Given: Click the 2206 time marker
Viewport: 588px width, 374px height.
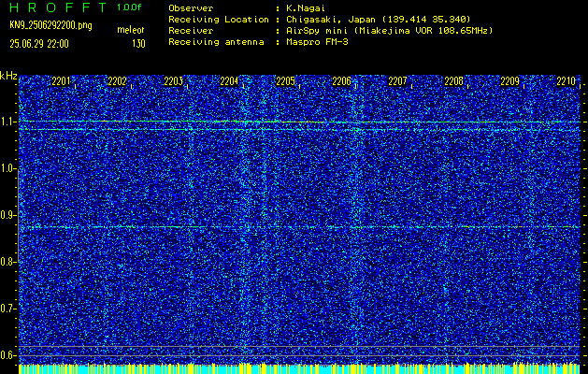Looking at the screenshot, I should click(x=341, y=81).
